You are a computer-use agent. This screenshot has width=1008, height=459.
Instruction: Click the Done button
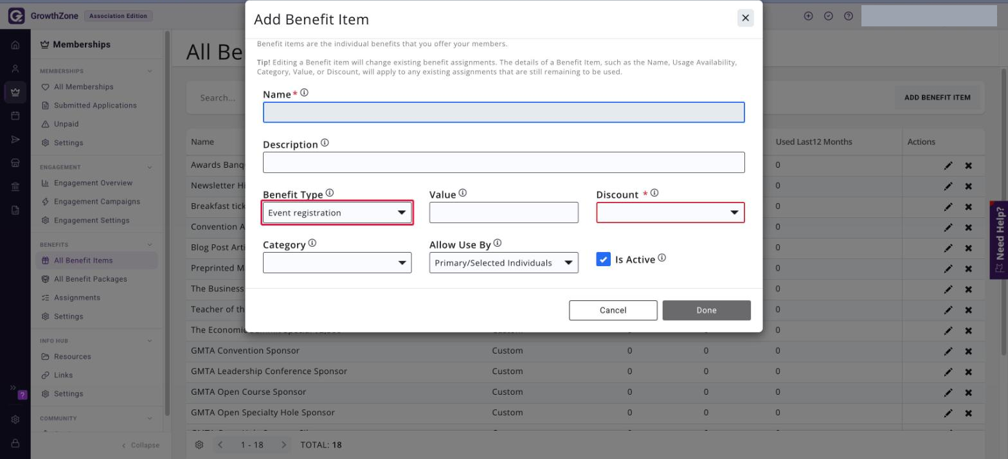tap(706, 310)
